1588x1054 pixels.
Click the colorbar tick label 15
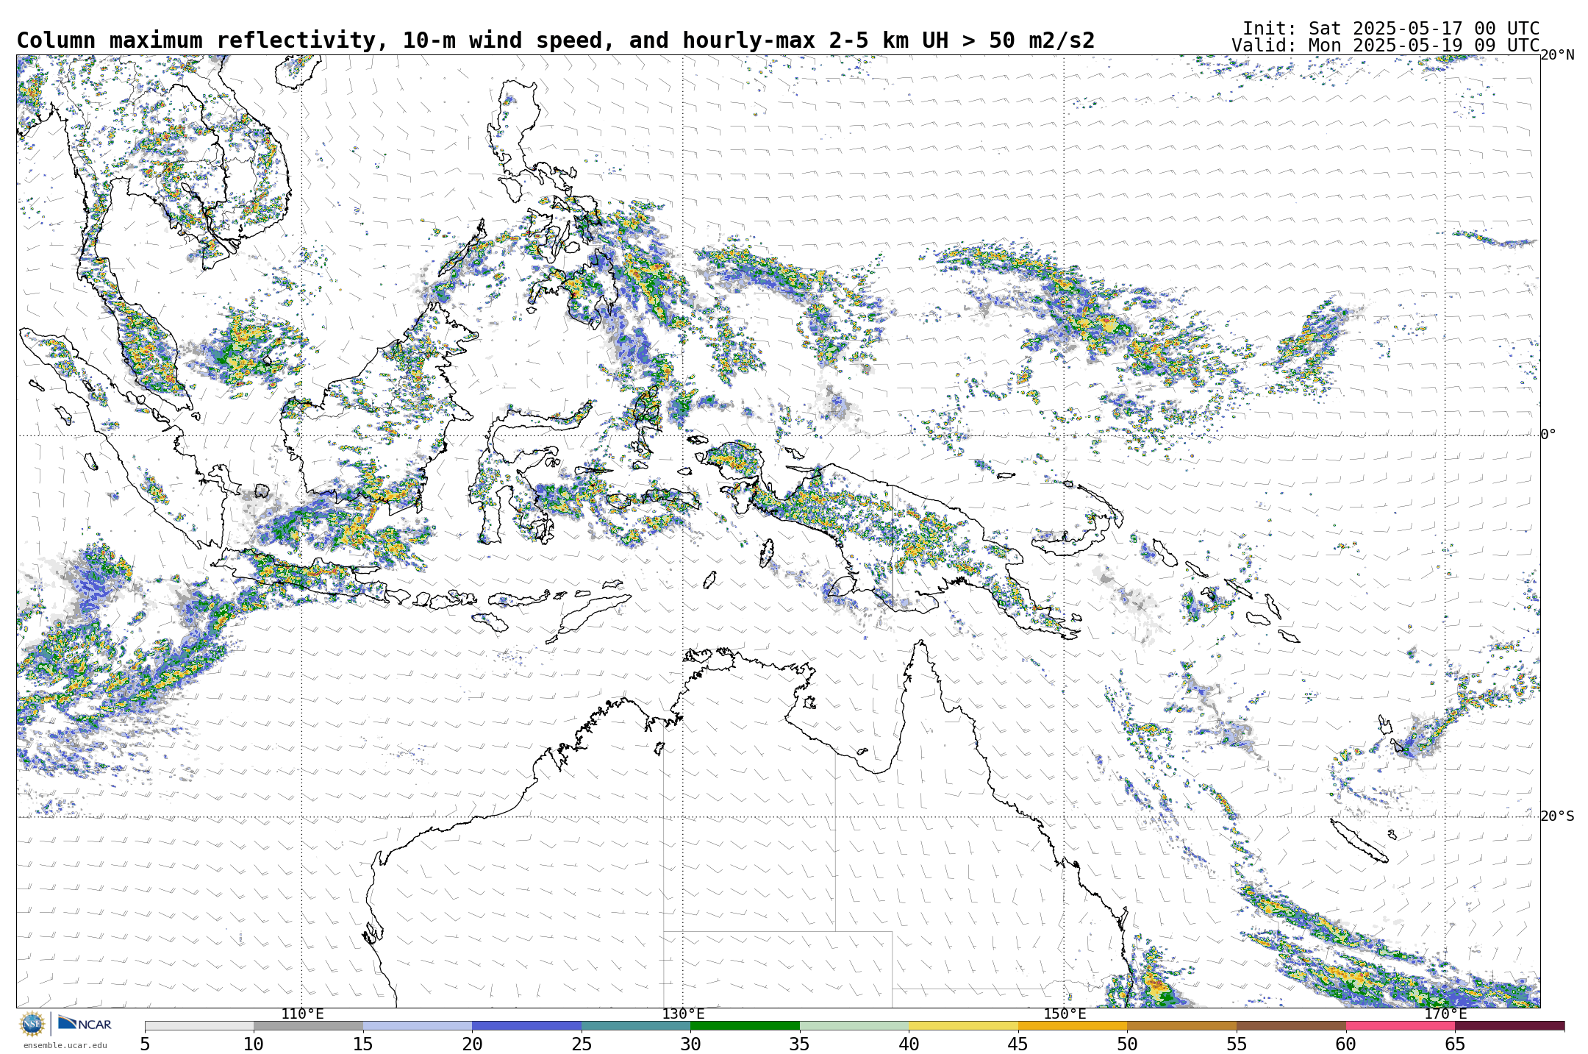click(x=363, y=1044)
